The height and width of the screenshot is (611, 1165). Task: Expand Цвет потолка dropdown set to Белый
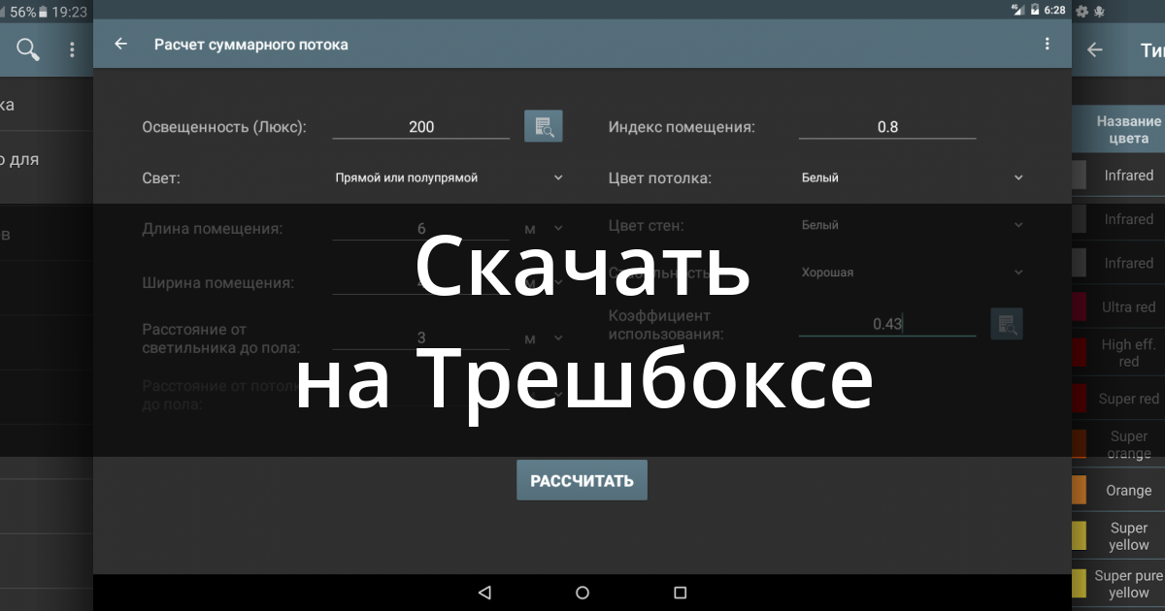coord(913,177)
